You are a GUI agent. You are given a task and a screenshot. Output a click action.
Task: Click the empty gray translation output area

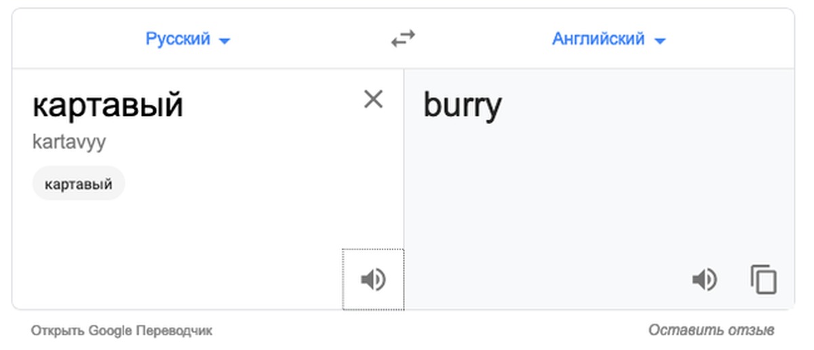599,197
